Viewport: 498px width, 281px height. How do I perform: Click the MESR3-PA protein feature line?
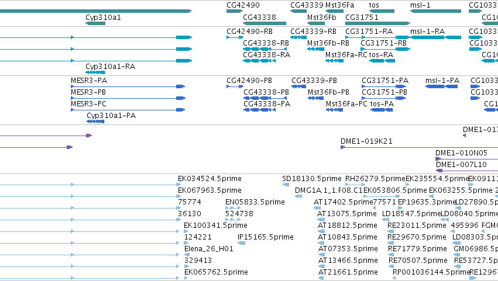click(x=128, y=86)
